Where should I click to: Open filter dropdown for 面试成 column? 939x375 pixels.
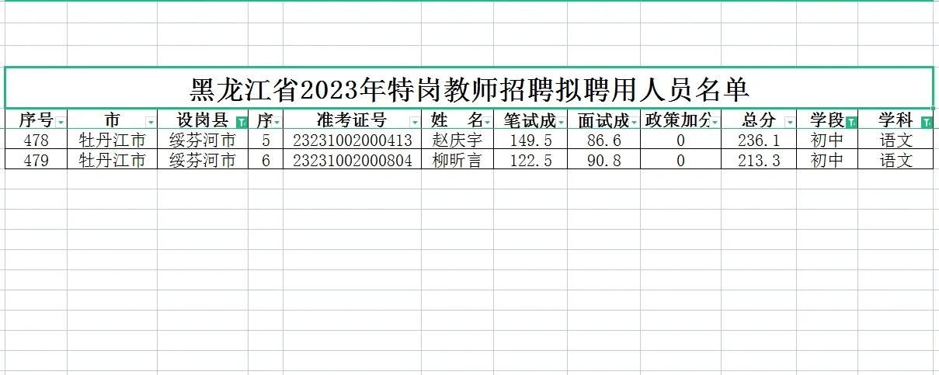click(634, 123)
